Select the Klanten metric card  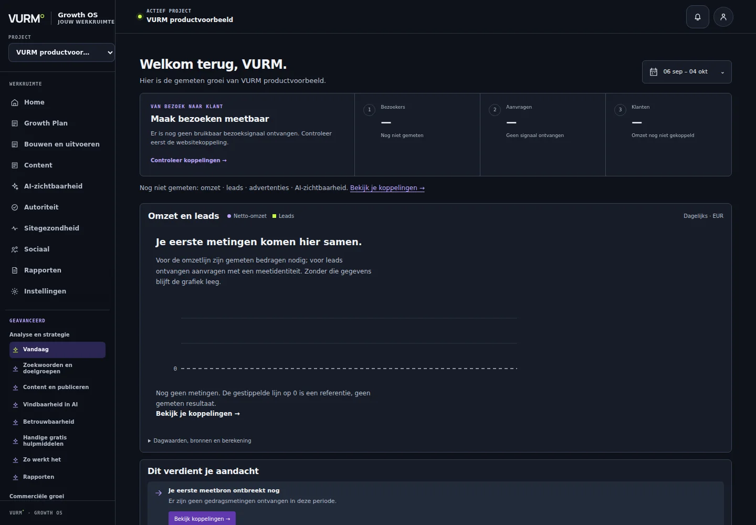[x=668, y=134]
